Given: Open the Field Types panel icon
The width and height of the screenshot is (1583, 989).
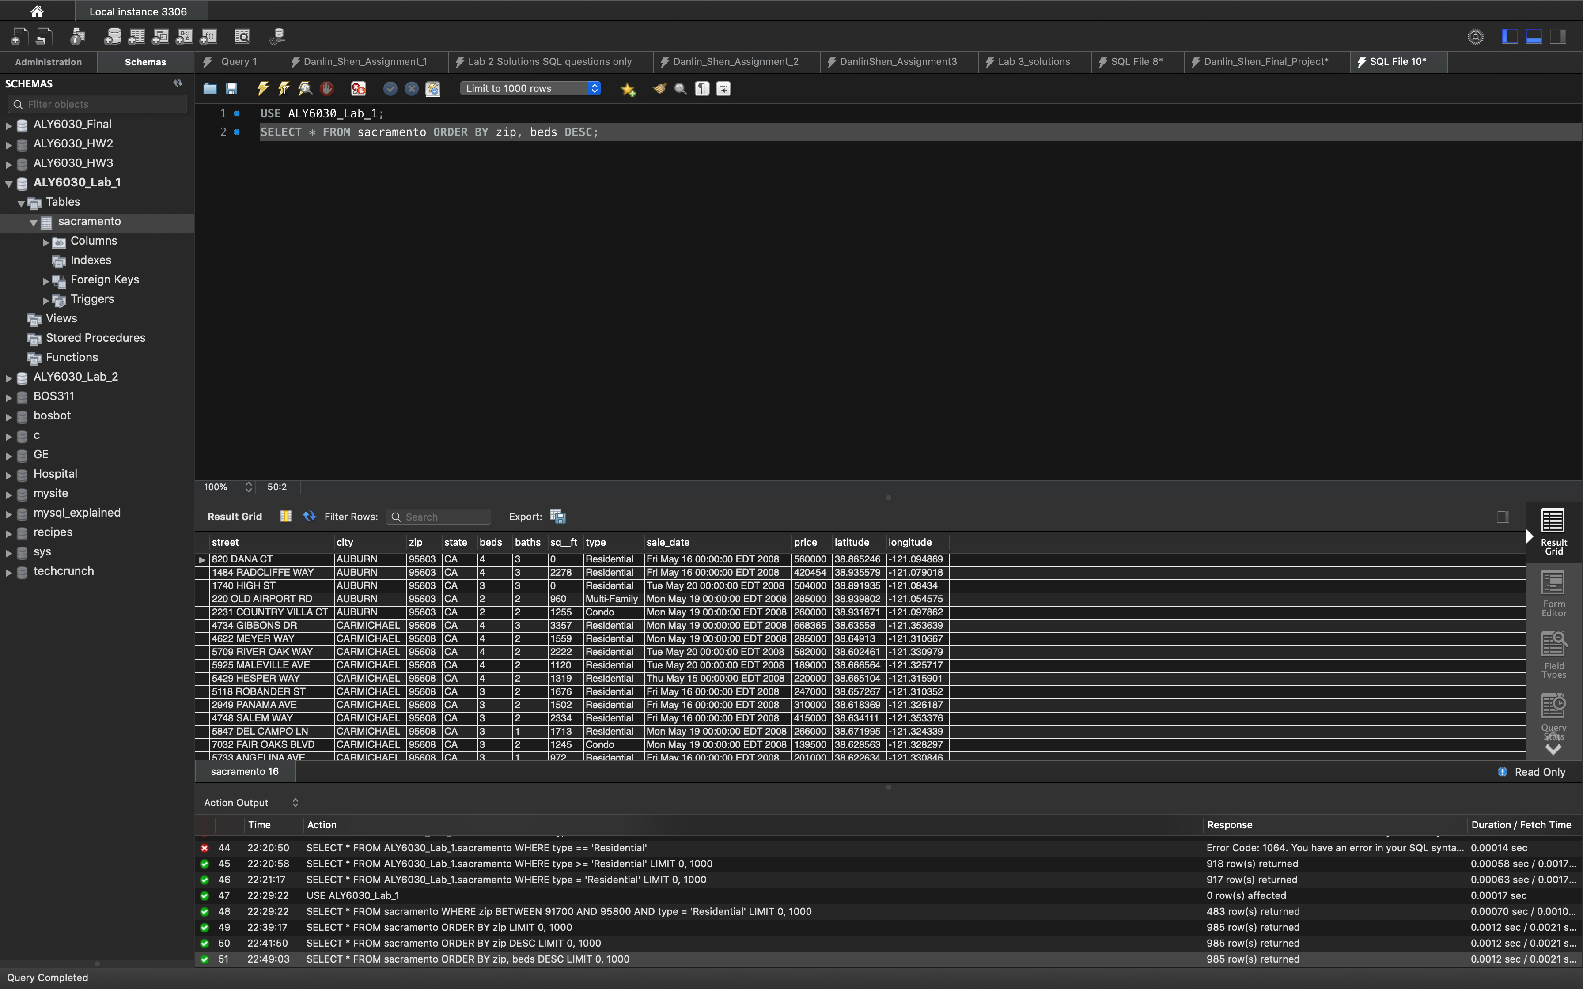Looking at the screenshot, I should [x=1553, y=654].
